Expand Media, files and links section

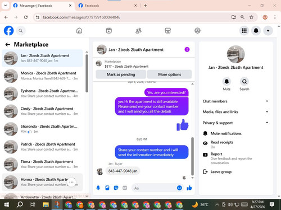click(235, 112)
